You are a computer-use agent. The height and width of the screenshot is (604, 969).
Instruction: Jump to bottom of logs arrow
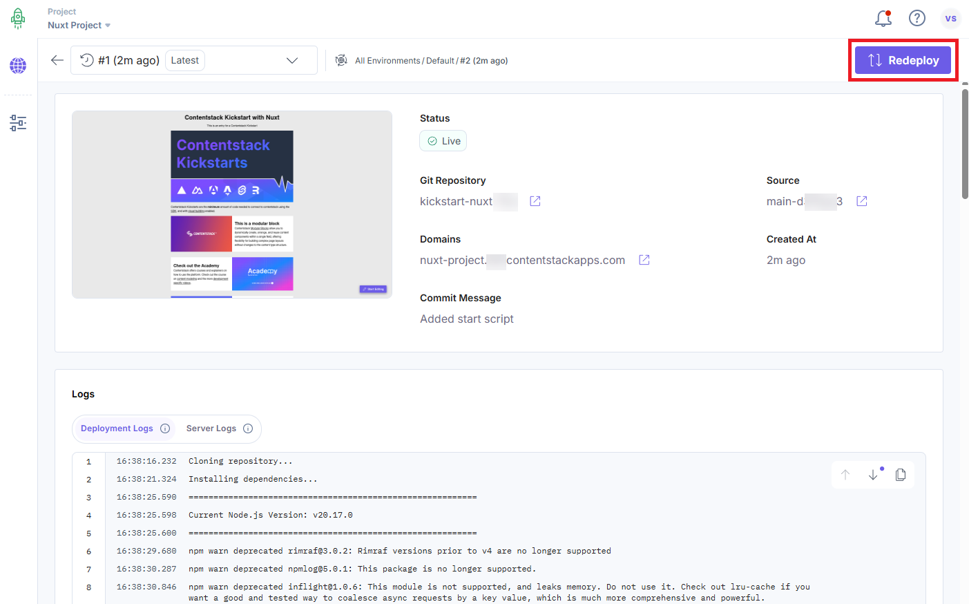click(873, 475)
